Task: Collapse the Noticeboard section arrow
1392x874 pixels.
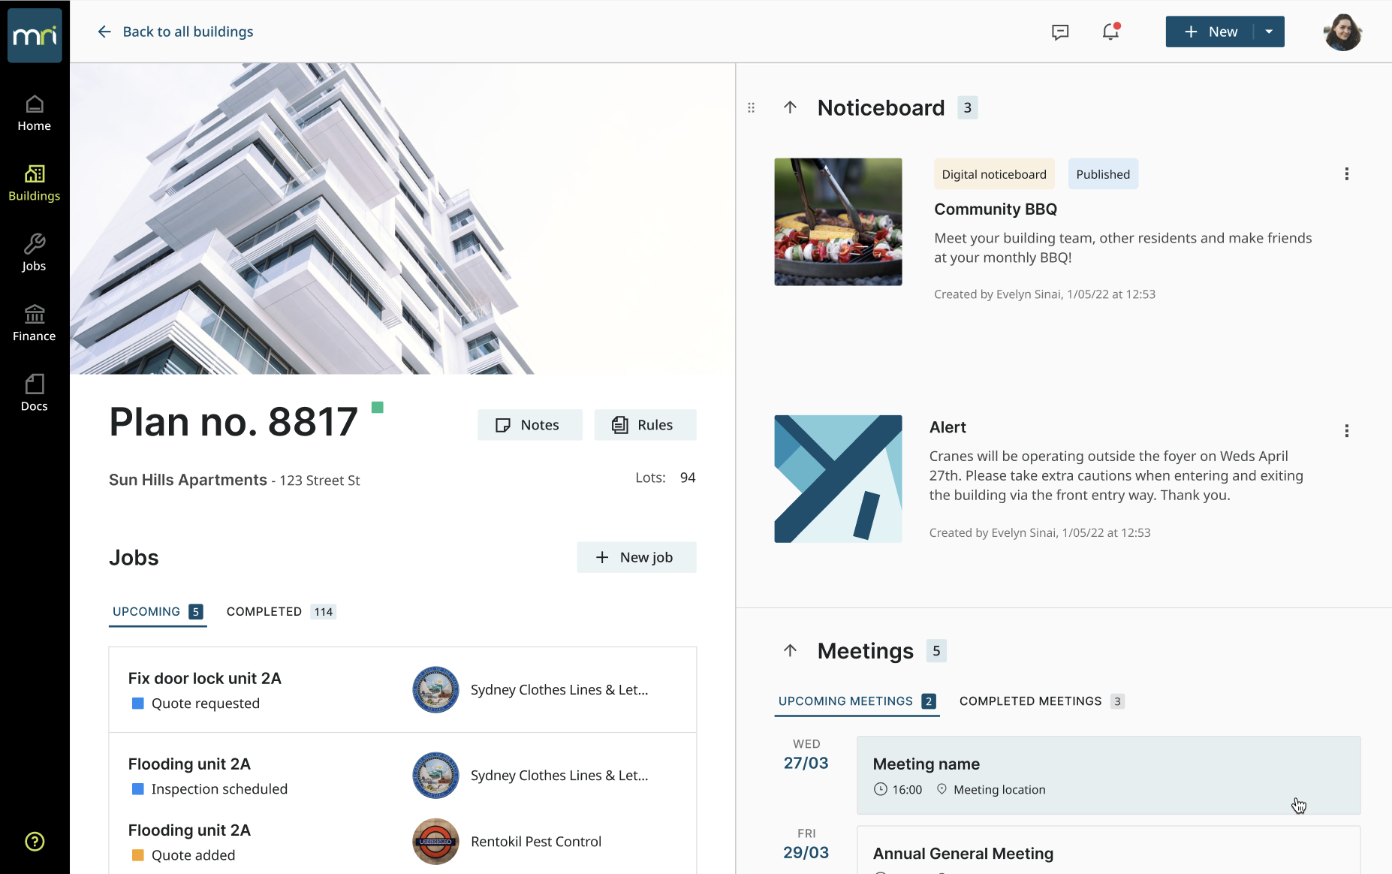Action: coord(790,107)
